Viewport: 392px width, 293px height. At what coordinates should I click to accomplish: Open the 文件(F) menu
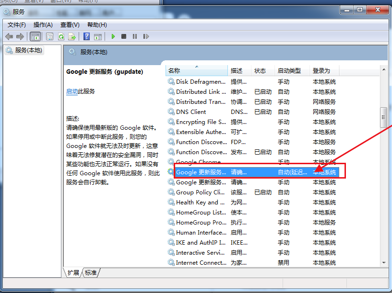pyautogui.click(x=16, y=25)
